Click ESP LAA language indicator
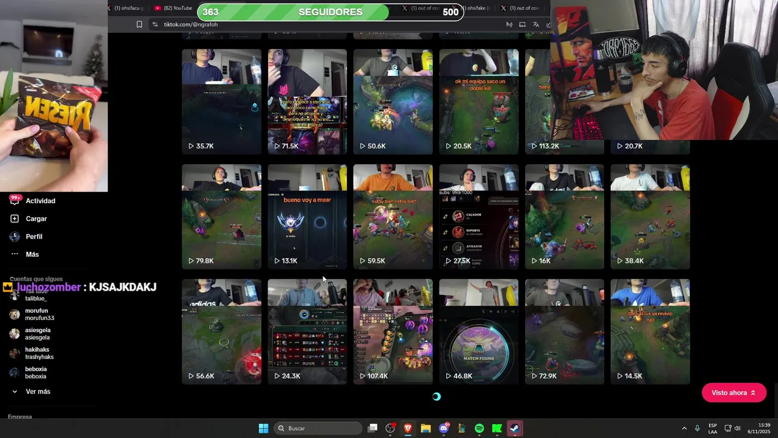This screenshot has width=778, height=438. pos(712,428)
